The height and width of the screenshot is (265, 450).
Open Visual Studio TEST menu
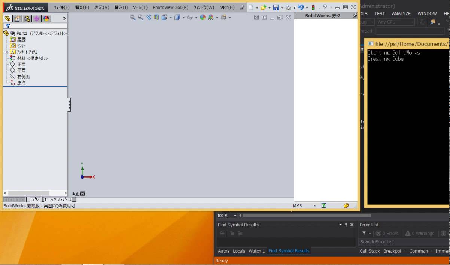tap(380, 13)
